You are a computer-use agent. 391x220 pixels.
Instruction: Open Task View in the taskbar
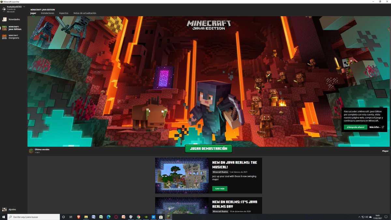[x=71, y=217]
